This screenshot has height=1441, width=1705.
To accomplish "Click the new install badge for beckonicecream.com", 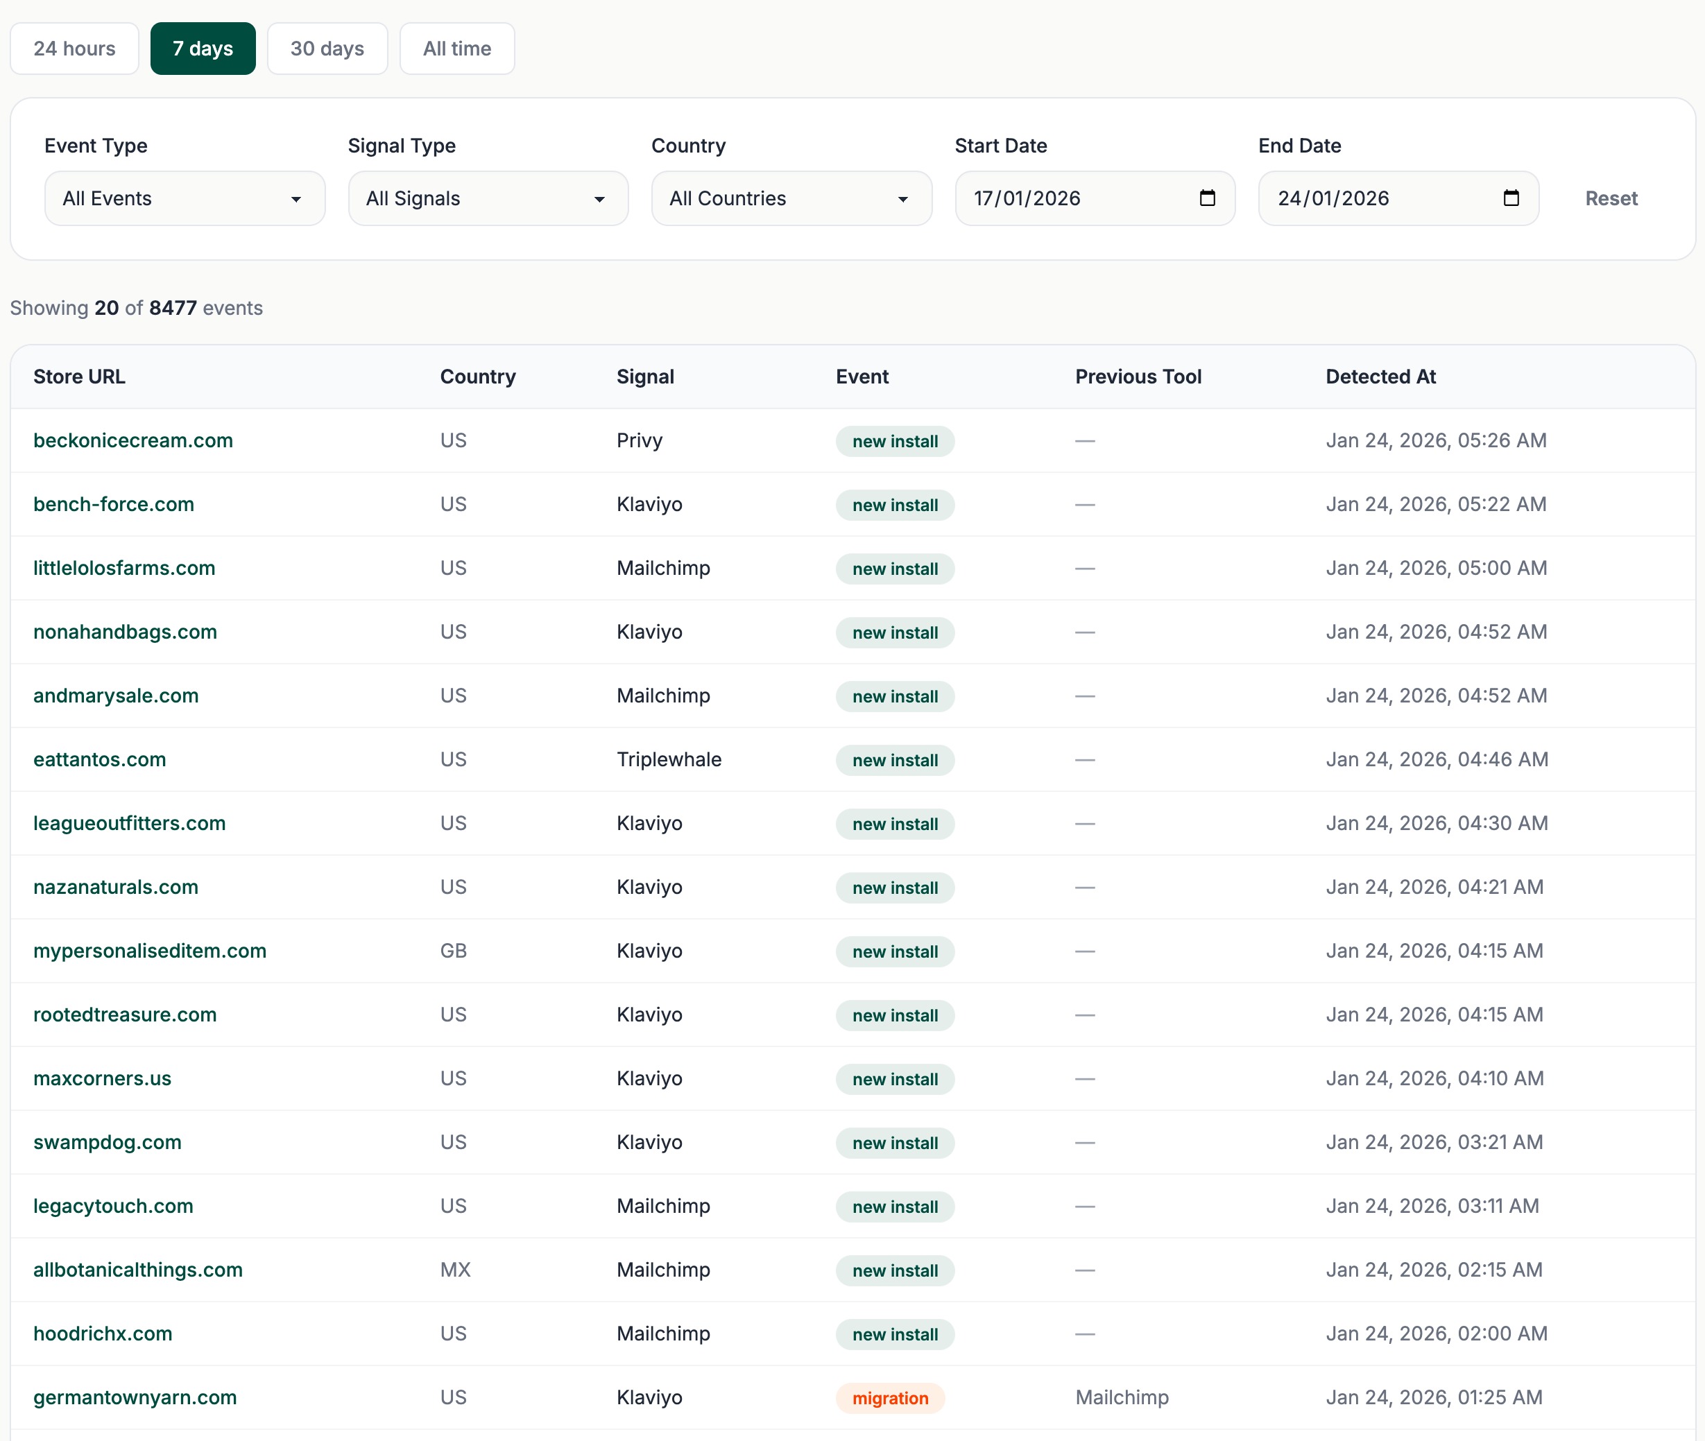I will (x=895, y=441).
